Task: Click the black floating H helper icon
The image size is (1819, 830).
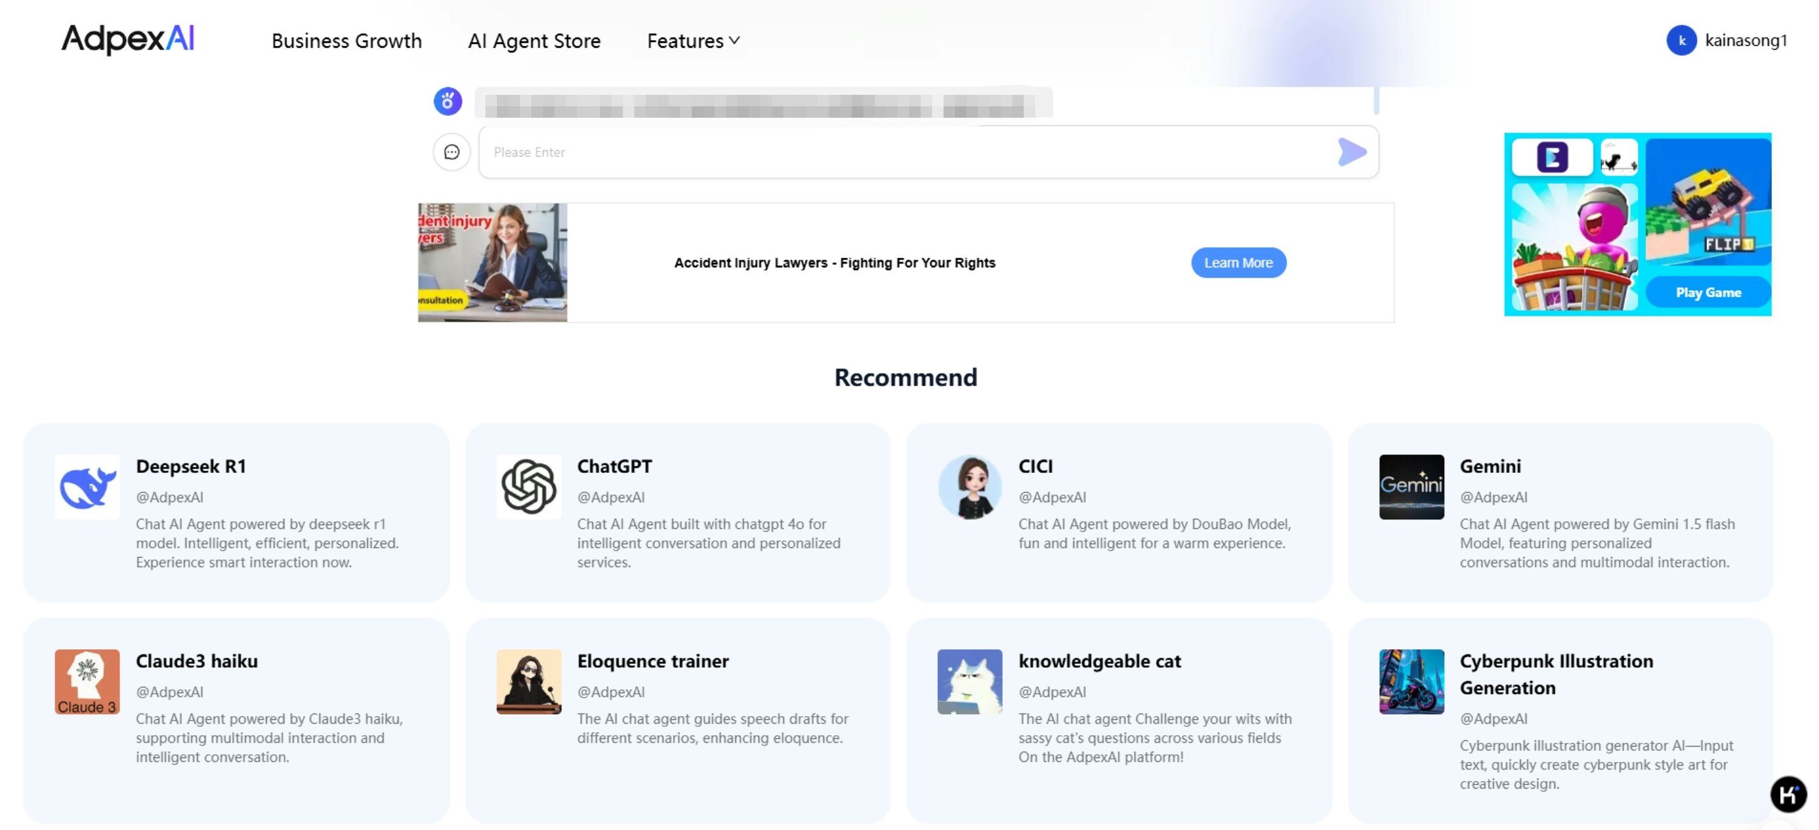Action: click(x=1788, y=795)
